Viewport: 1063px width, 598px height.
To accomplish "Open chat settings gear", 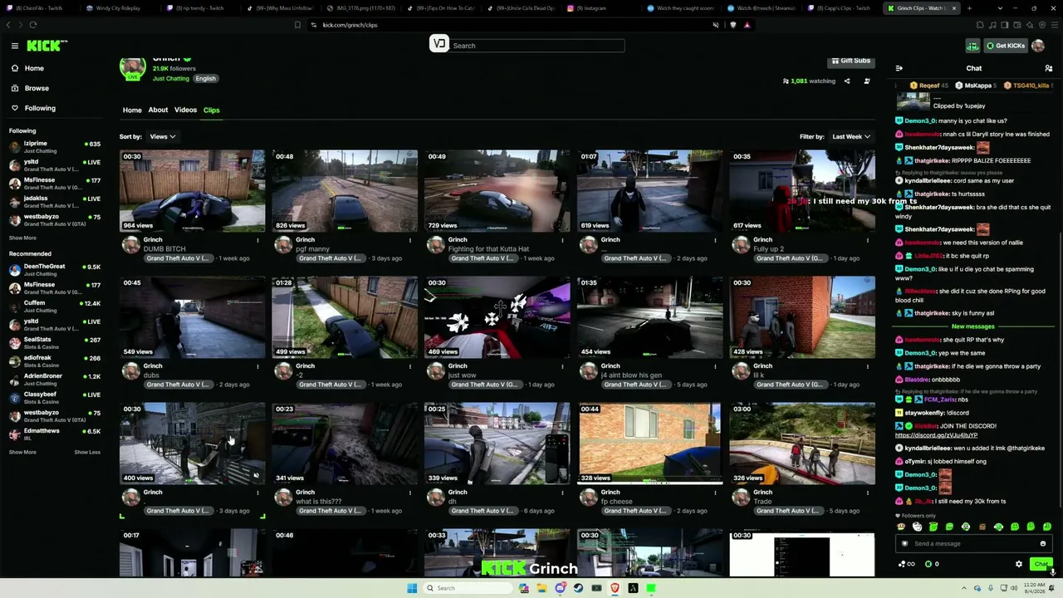I will point(1019,564).
